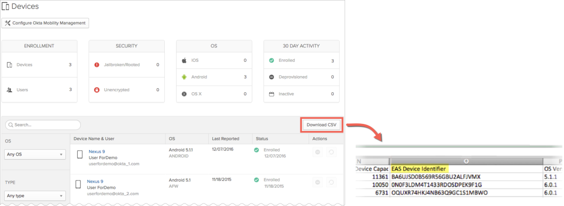Click the wrench icon in Configure button

(x=8, y=23)
